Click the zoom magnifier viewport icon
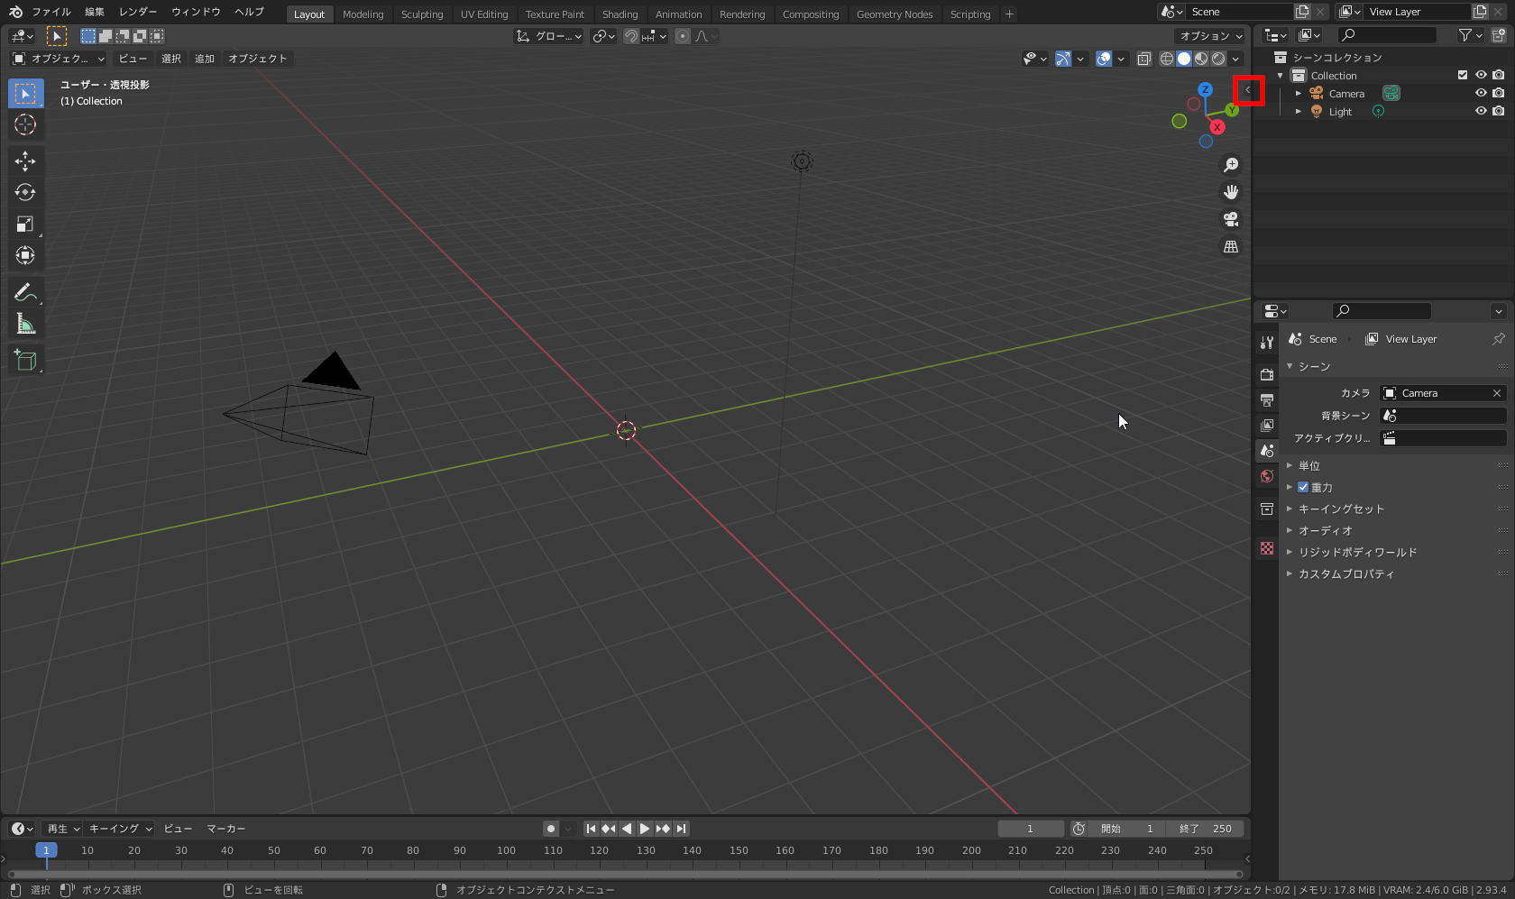This screenshot has width=1515, height=899. [x=1231, y=165]
